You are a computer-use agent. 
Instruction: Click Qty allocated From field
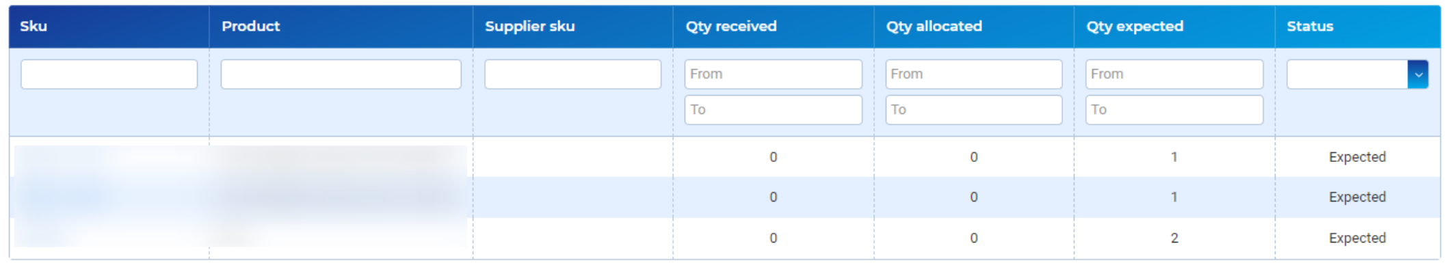973,74
